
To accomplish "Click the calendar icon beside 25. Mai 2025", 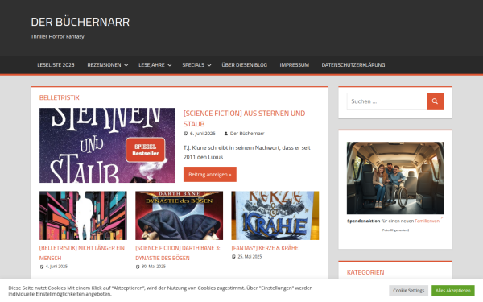I will tap(233, 257).
